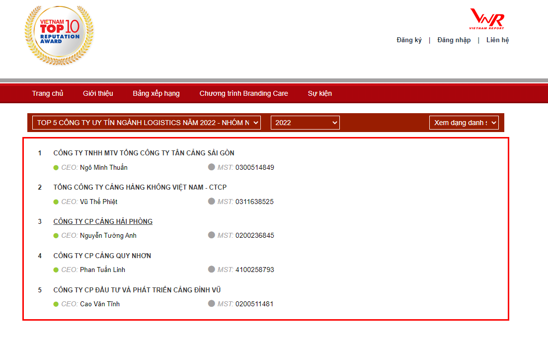Select Chương trình Branding Care menu item
The width and height of the screenshot is (548, 343).
[243, 93]
